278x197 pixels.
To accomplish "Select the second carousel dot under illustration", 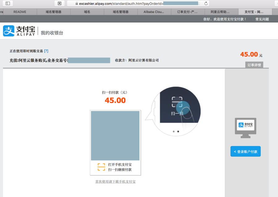I will coord(178,132).
